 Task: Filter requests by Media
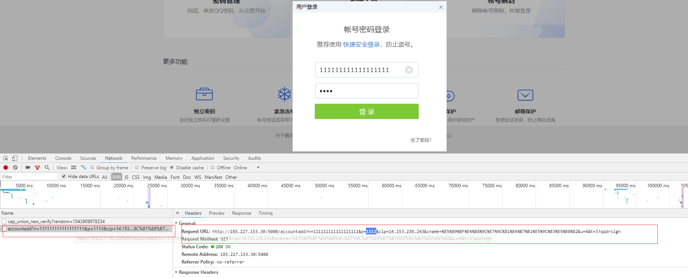pos(161,177)
